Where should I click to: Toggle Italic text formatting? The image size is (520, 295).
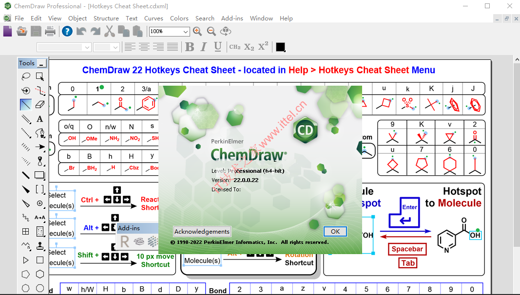tap(204, 47)
